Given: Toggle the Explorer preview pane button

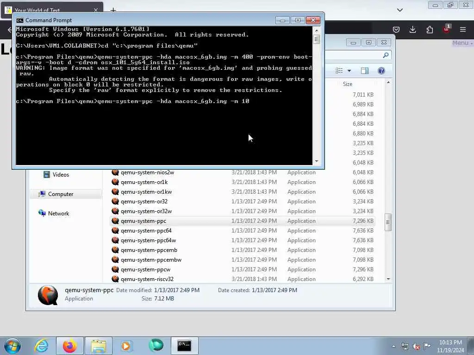Looking at the screenshot, I should [x=365, y=71].
